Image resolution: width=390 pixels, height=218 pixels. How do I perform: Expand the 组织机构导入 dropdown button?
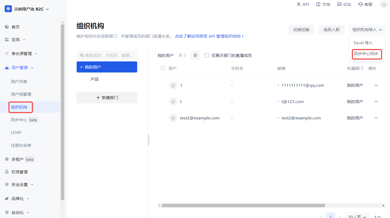(x=367, y=30)
